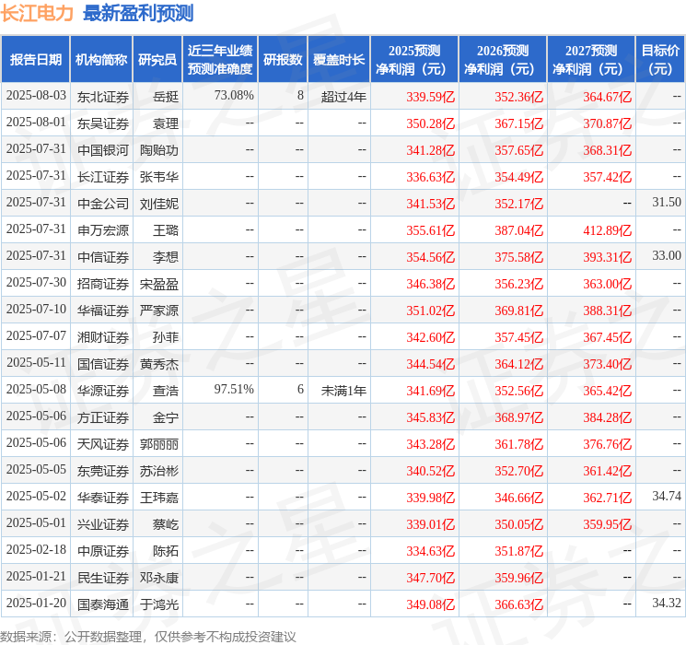686x645 pixels.
Task: Click the 2025预测净利润 column header
Action: 414,60
